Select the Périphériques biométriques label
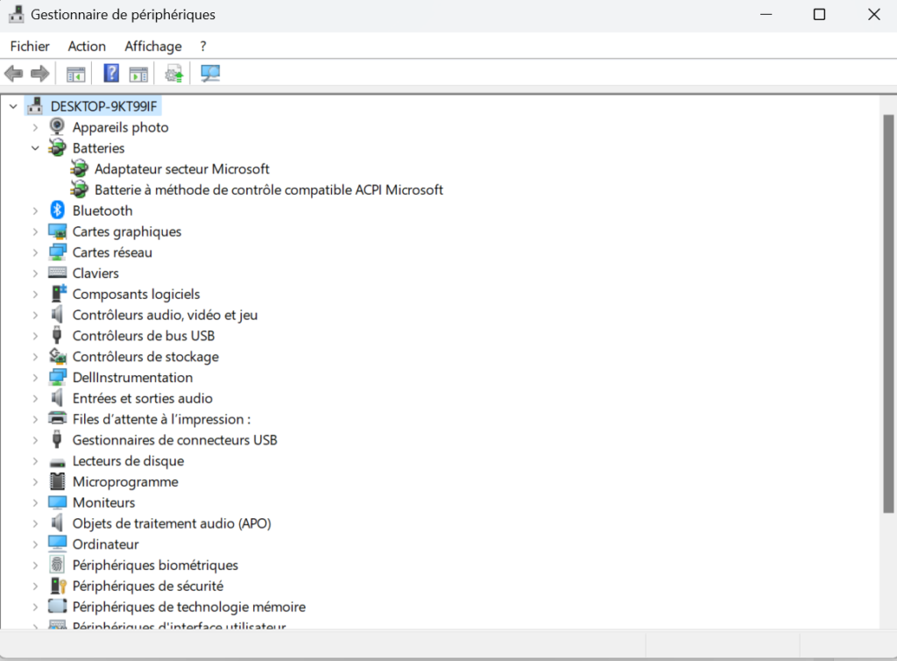This screenshot has width=897, height=661. click(x=155, y=565)
